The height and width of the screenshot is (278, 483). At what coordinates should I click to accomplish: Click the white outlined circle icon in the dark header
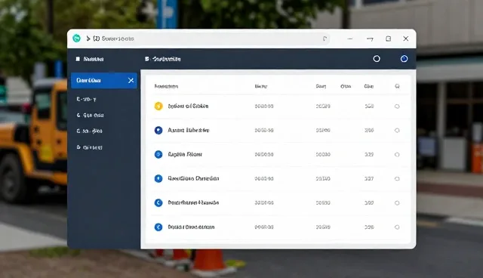[x=377, y=59]
